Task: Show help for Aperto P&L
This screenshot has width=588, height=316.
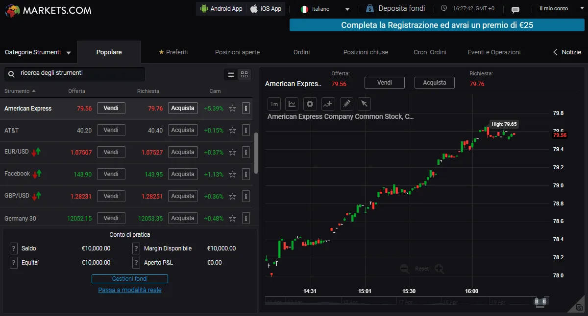Action: 136,263
